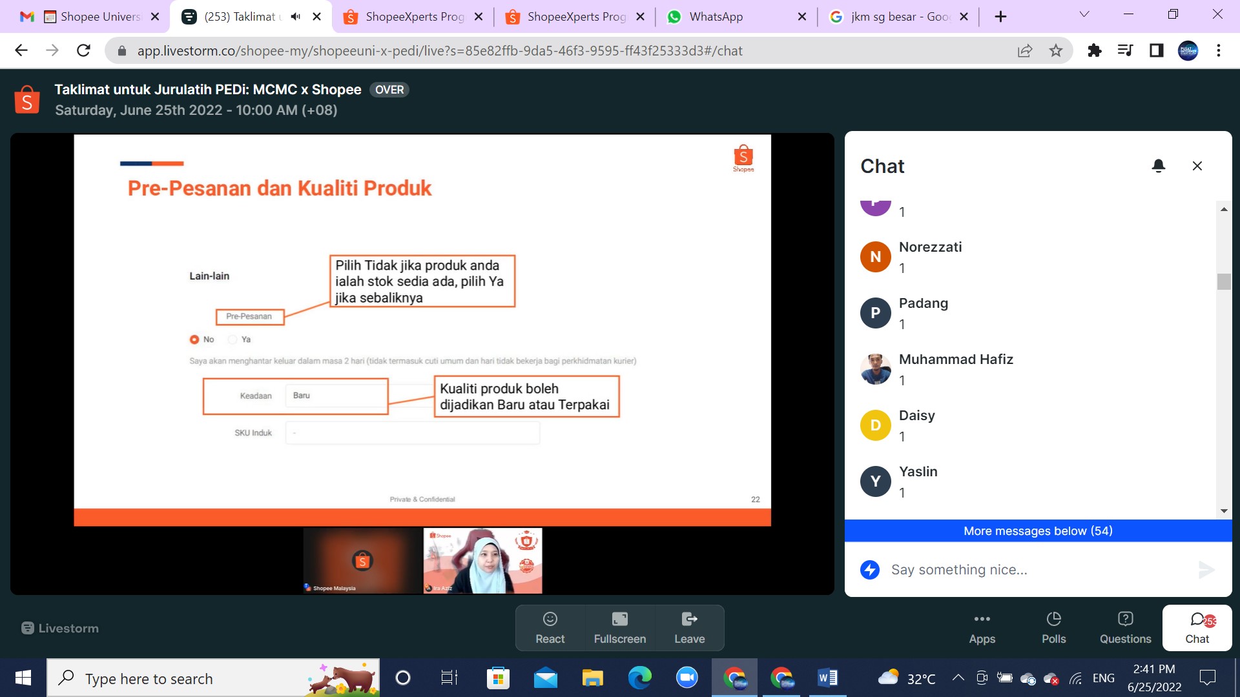Open the Polls panel

pyautogui.click(x=1054, y=628)
